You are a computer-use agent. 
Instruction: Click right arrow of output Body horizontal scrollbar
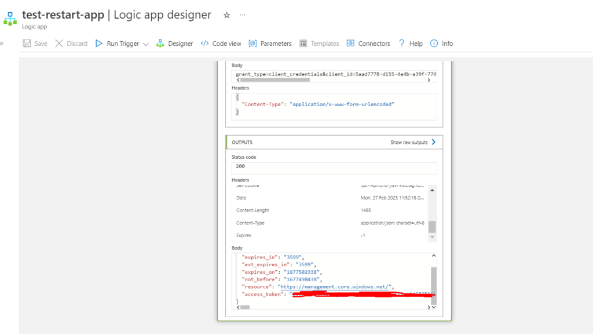pyautogui.click(x=429, y=307)
